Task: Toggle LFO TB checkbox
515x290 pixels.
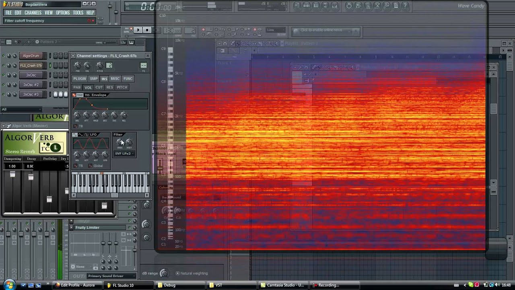Action: [x=75, y=166]
